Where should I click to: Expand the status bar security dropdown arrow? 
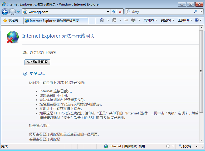click(173, 146)
